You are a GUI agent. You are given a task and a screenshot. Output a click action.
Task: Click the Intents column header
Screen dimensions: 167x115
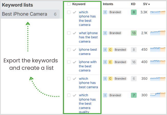tap(108, 4)
